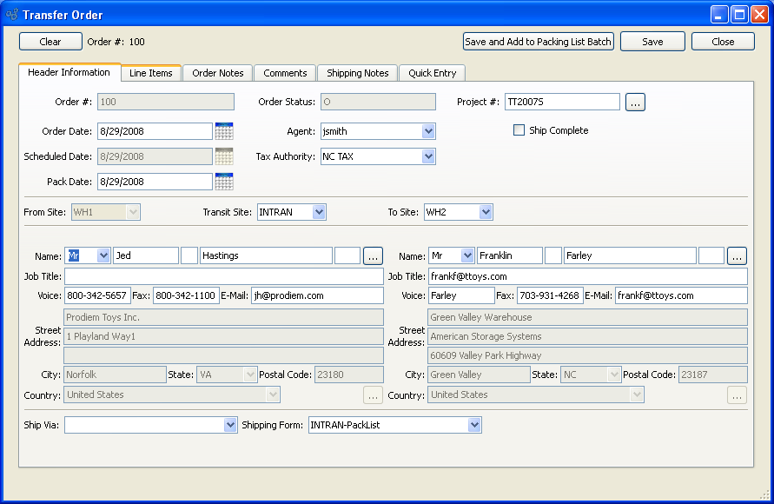Go to the Quick Entry tab
This screenshot has height=504, width=774.
click(x=432, y=73)
